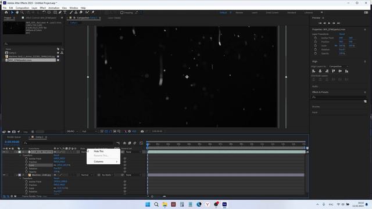Select the Puppet Pin tool
372x209 pixels.
(93, 12)
